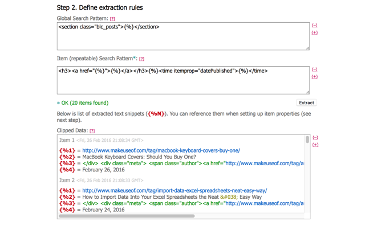The height and width of the screenshot is (225, 365).
Task: Enlarge Item Search Pattern box with (+)
Action: [314, 76]
